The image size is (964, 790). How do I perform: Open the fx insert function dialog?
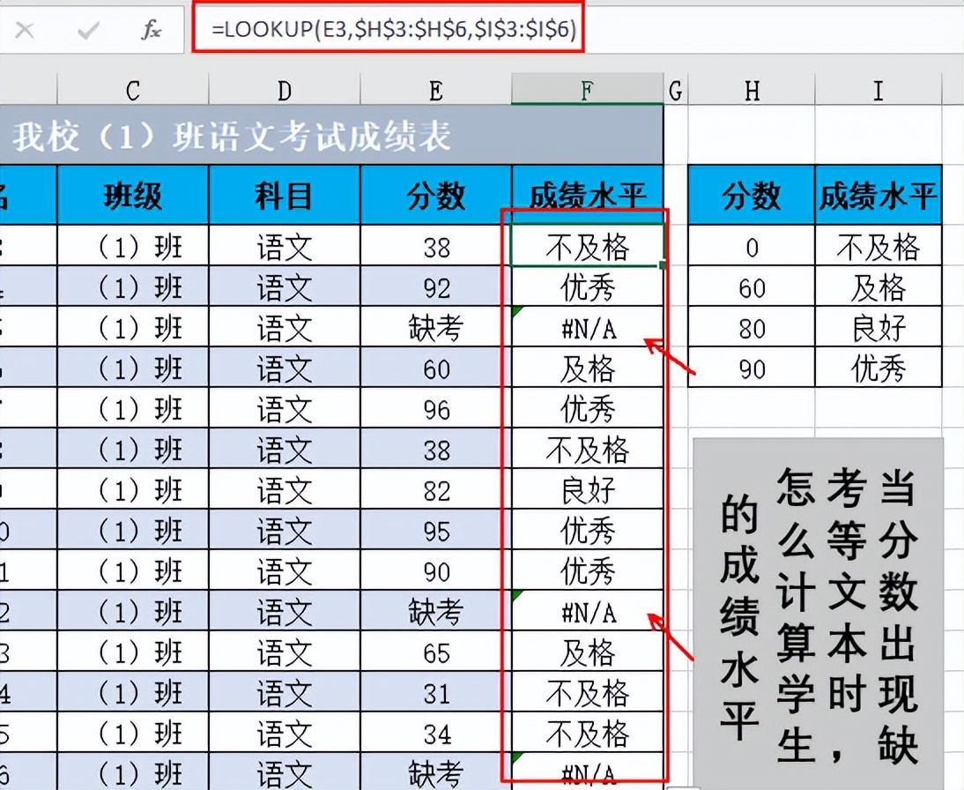pyautogui.click(x=151, y=29)
